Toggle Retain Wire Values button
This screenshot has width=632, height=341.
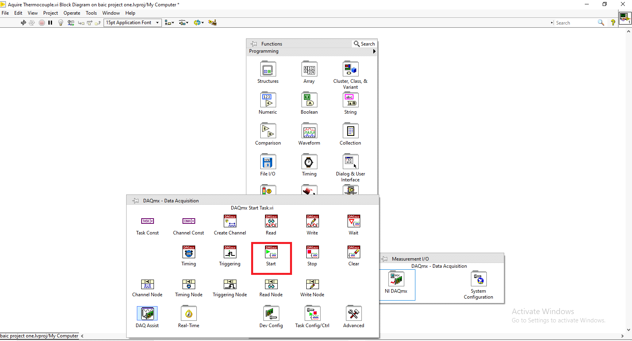(71, 23)
